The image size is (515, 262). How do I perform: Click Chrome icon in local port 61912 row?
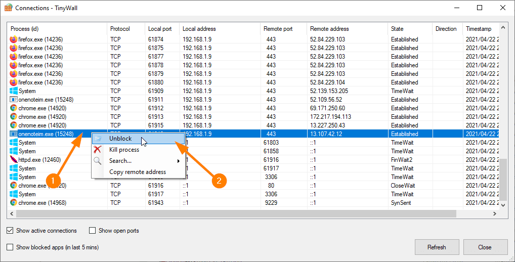coord(14,108)
